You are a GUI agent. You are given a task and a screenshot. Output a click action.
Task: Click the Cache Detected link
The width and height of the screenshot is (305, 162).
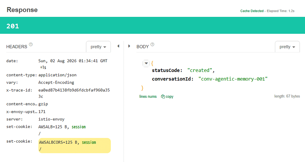pyautogui.click(x=252, y=11)
